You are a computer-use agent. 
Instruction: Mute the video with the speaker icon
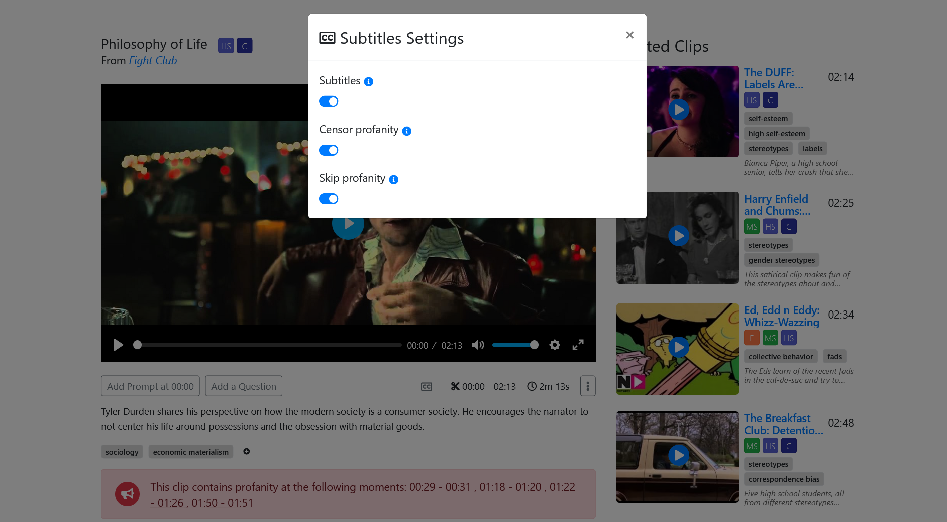point(478,345)
